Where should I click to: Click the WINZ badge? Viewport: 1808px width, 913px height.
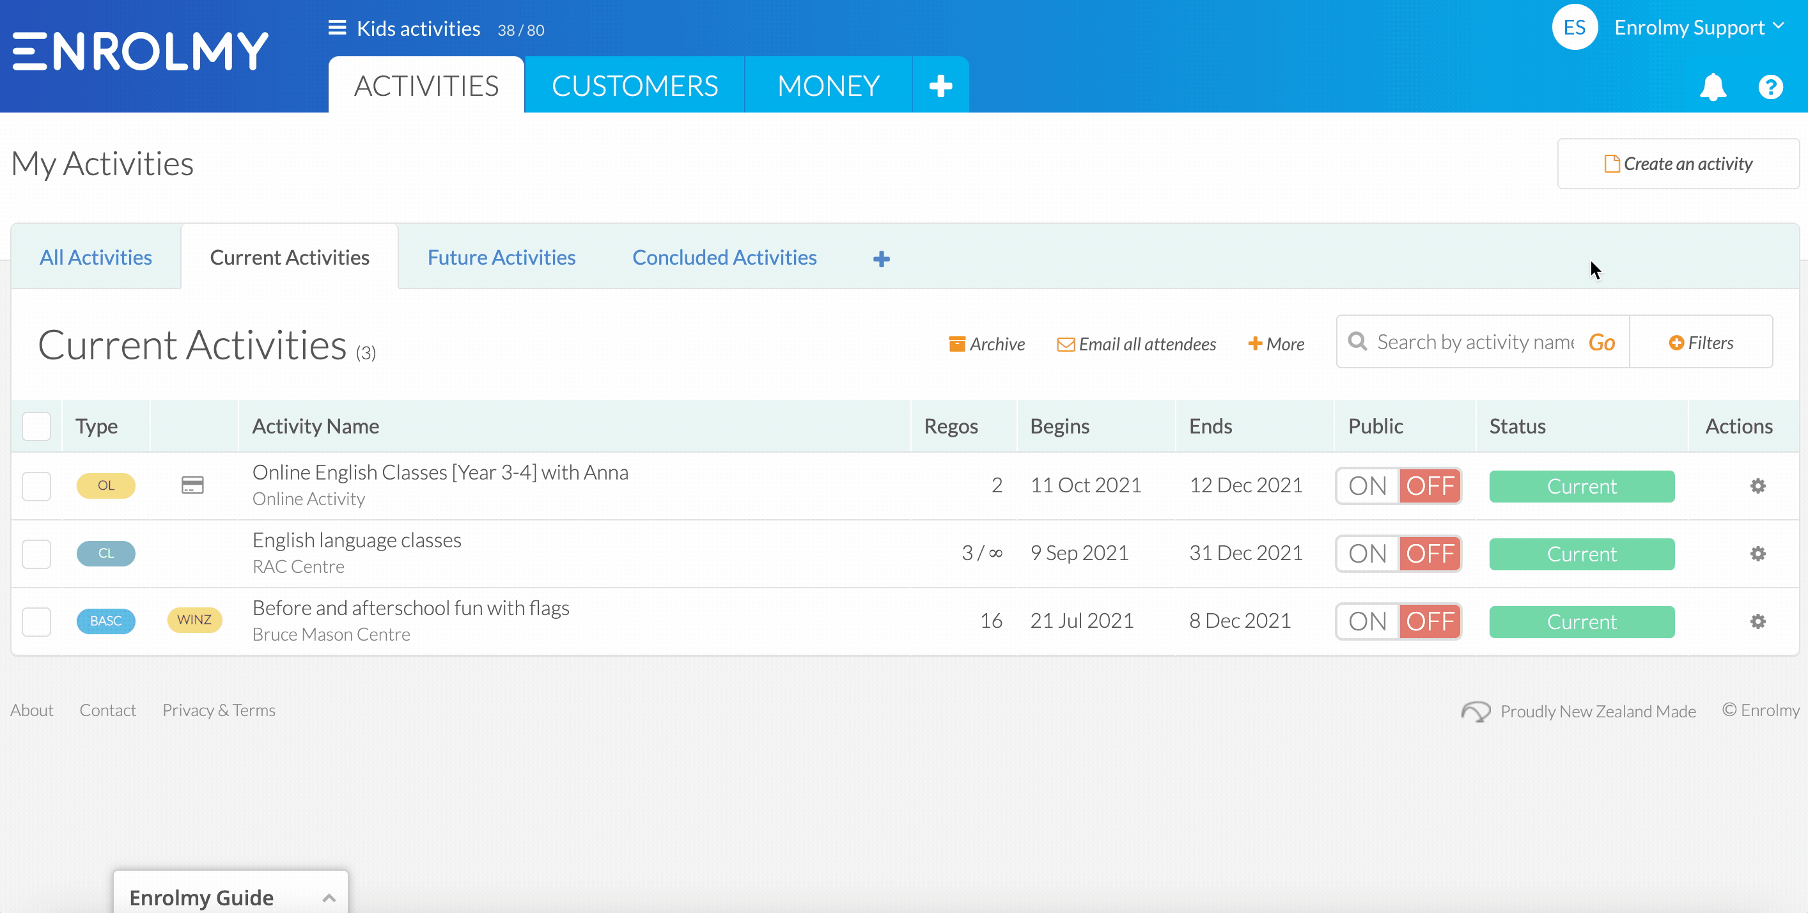pyautogui.click(x=194, y=620)
